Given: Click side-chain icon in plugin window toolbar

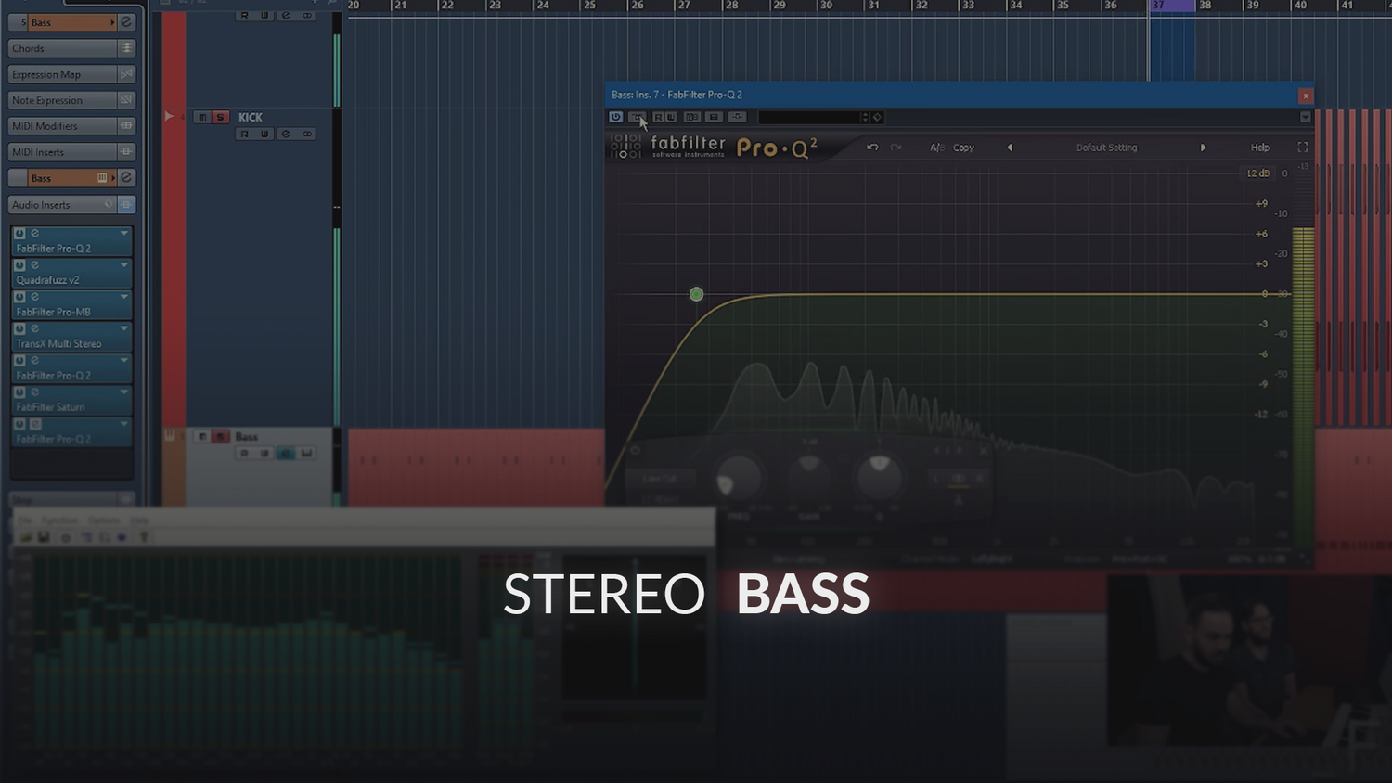Looking at the screenshot, I should pyautogui.click(x=737, y=117).
